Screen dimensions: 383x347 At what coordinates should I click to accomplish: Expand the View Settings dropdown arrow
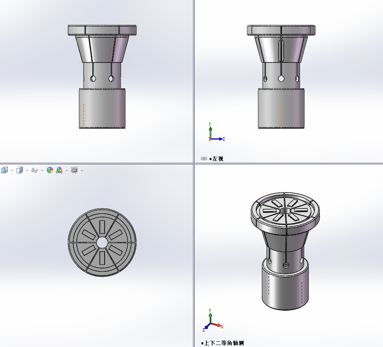point(82,170)
